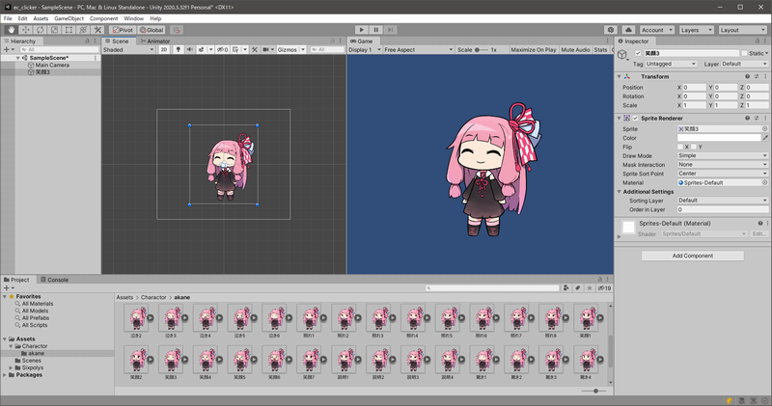This screenshot has width=772, height=406.
Task: Toggle Stats in Game view
Action: (600, 50)
